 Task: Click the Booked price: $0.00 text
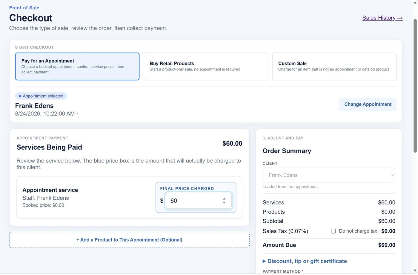pos(43,205)
